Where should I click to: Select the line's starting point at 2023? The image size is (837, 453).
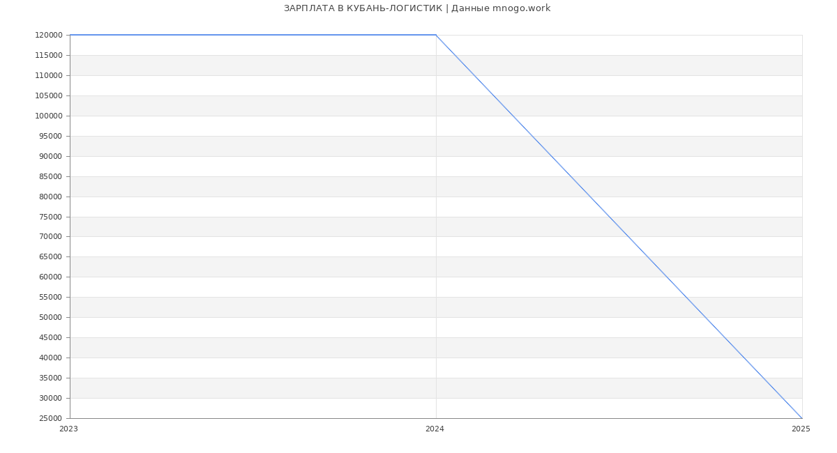(70, 35)
